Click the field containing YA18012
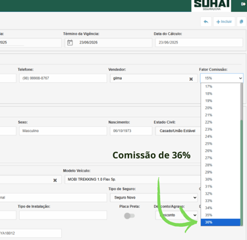The width and height of the screenshot is (247, 240). pos(31,233)
